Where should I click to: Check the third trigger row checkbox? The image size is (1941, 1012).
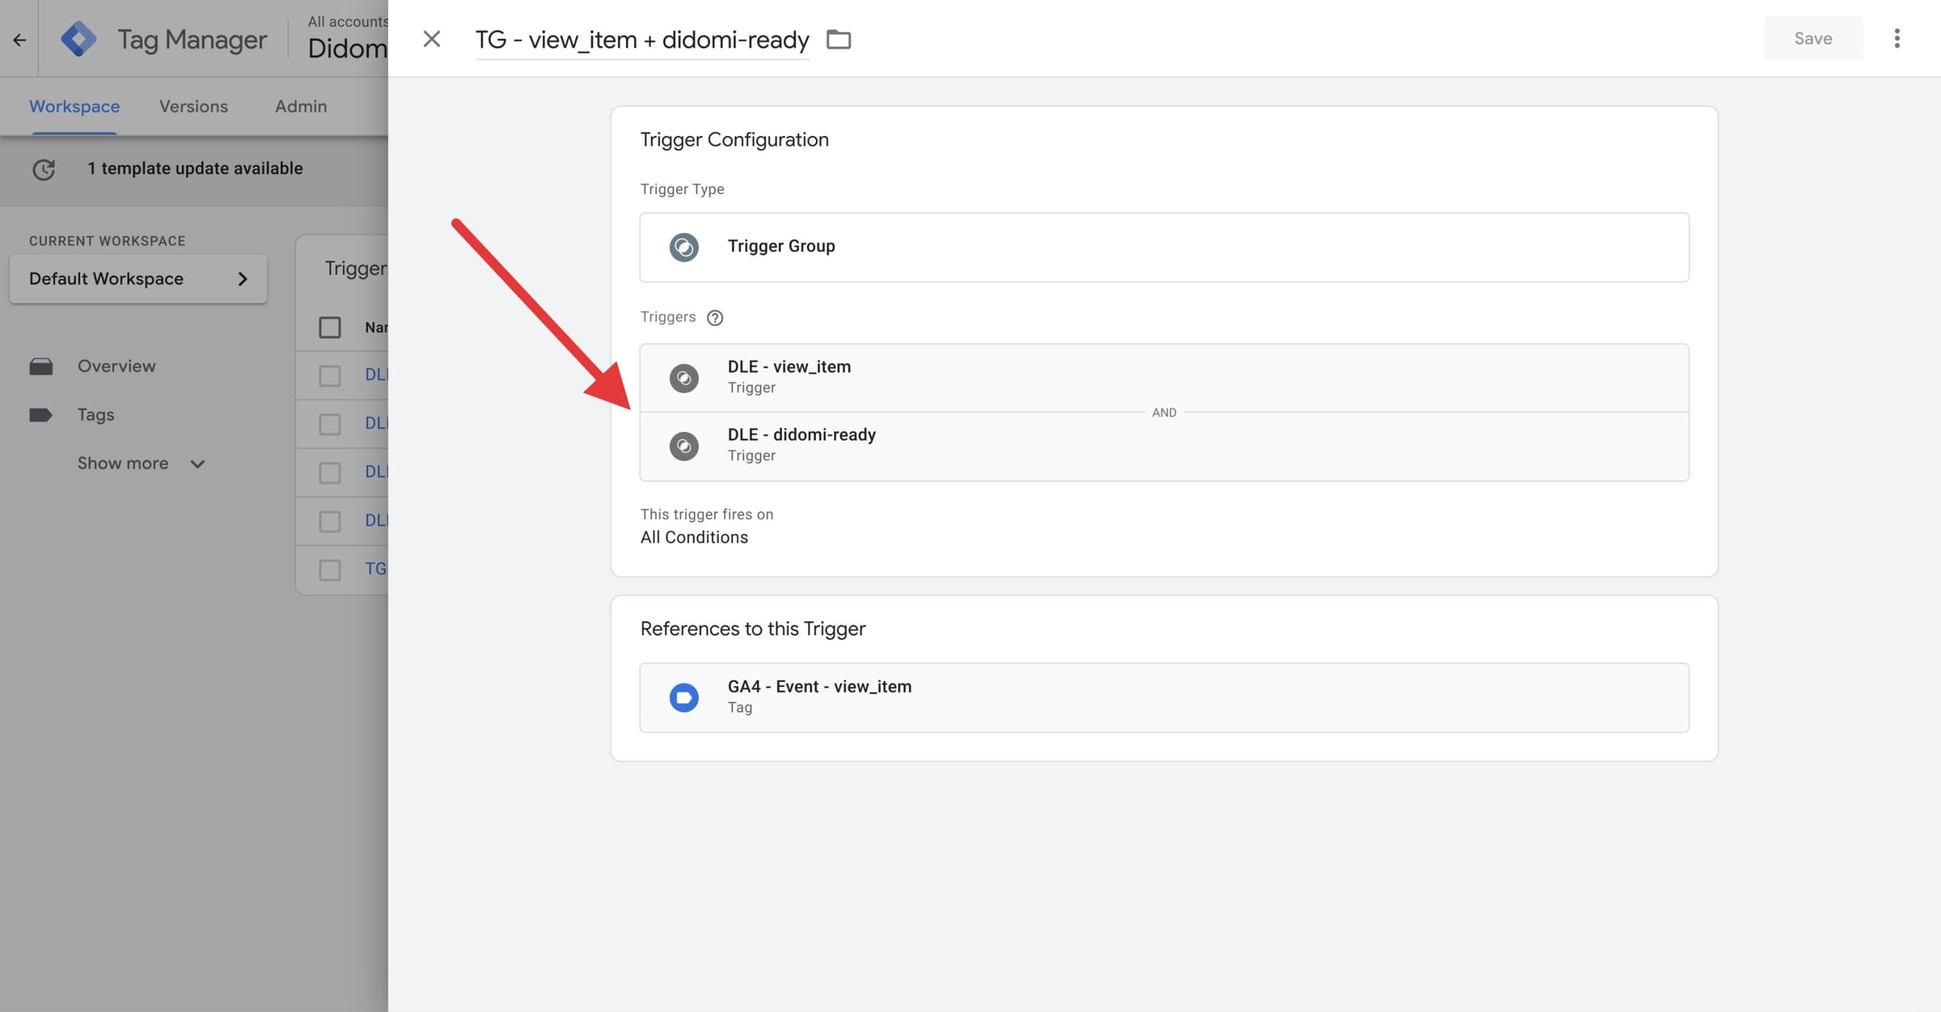point(330,472)
